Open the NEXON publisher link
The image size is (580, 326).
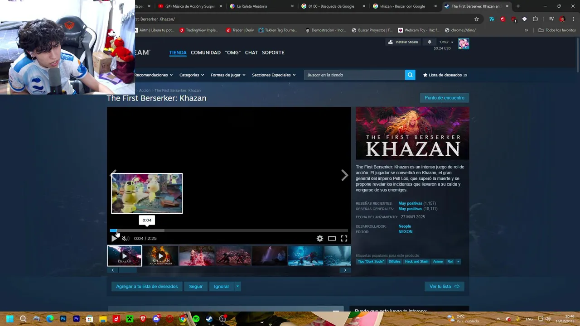tap(405, 232)
